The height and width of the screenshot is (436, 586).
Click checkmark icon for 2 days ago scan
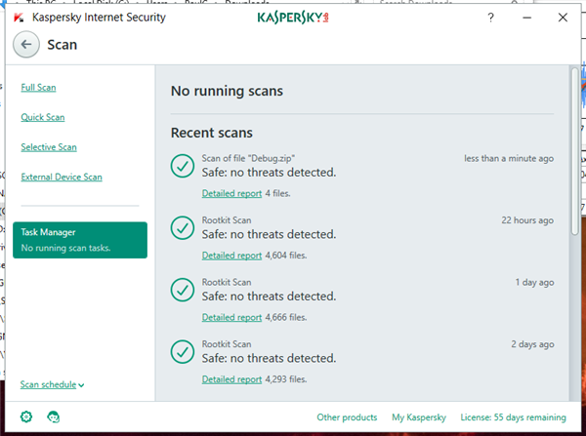(x=183, y=352)
